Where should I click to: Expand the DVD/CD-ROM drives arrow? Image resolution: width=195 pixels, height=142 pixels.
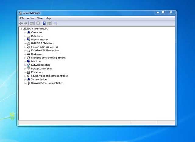point(25,43)
